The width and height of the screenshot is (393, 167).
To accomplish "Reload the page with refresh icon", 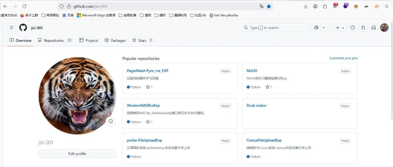I will point(25,6).
